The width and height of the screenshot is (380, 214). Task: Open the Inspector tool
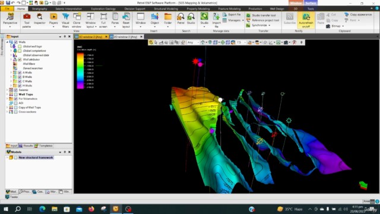pyautogui.click(x=40, y=19)
